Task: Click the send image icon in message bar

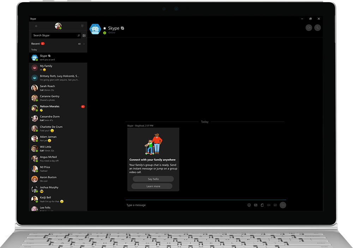Action: click(256, 205)
